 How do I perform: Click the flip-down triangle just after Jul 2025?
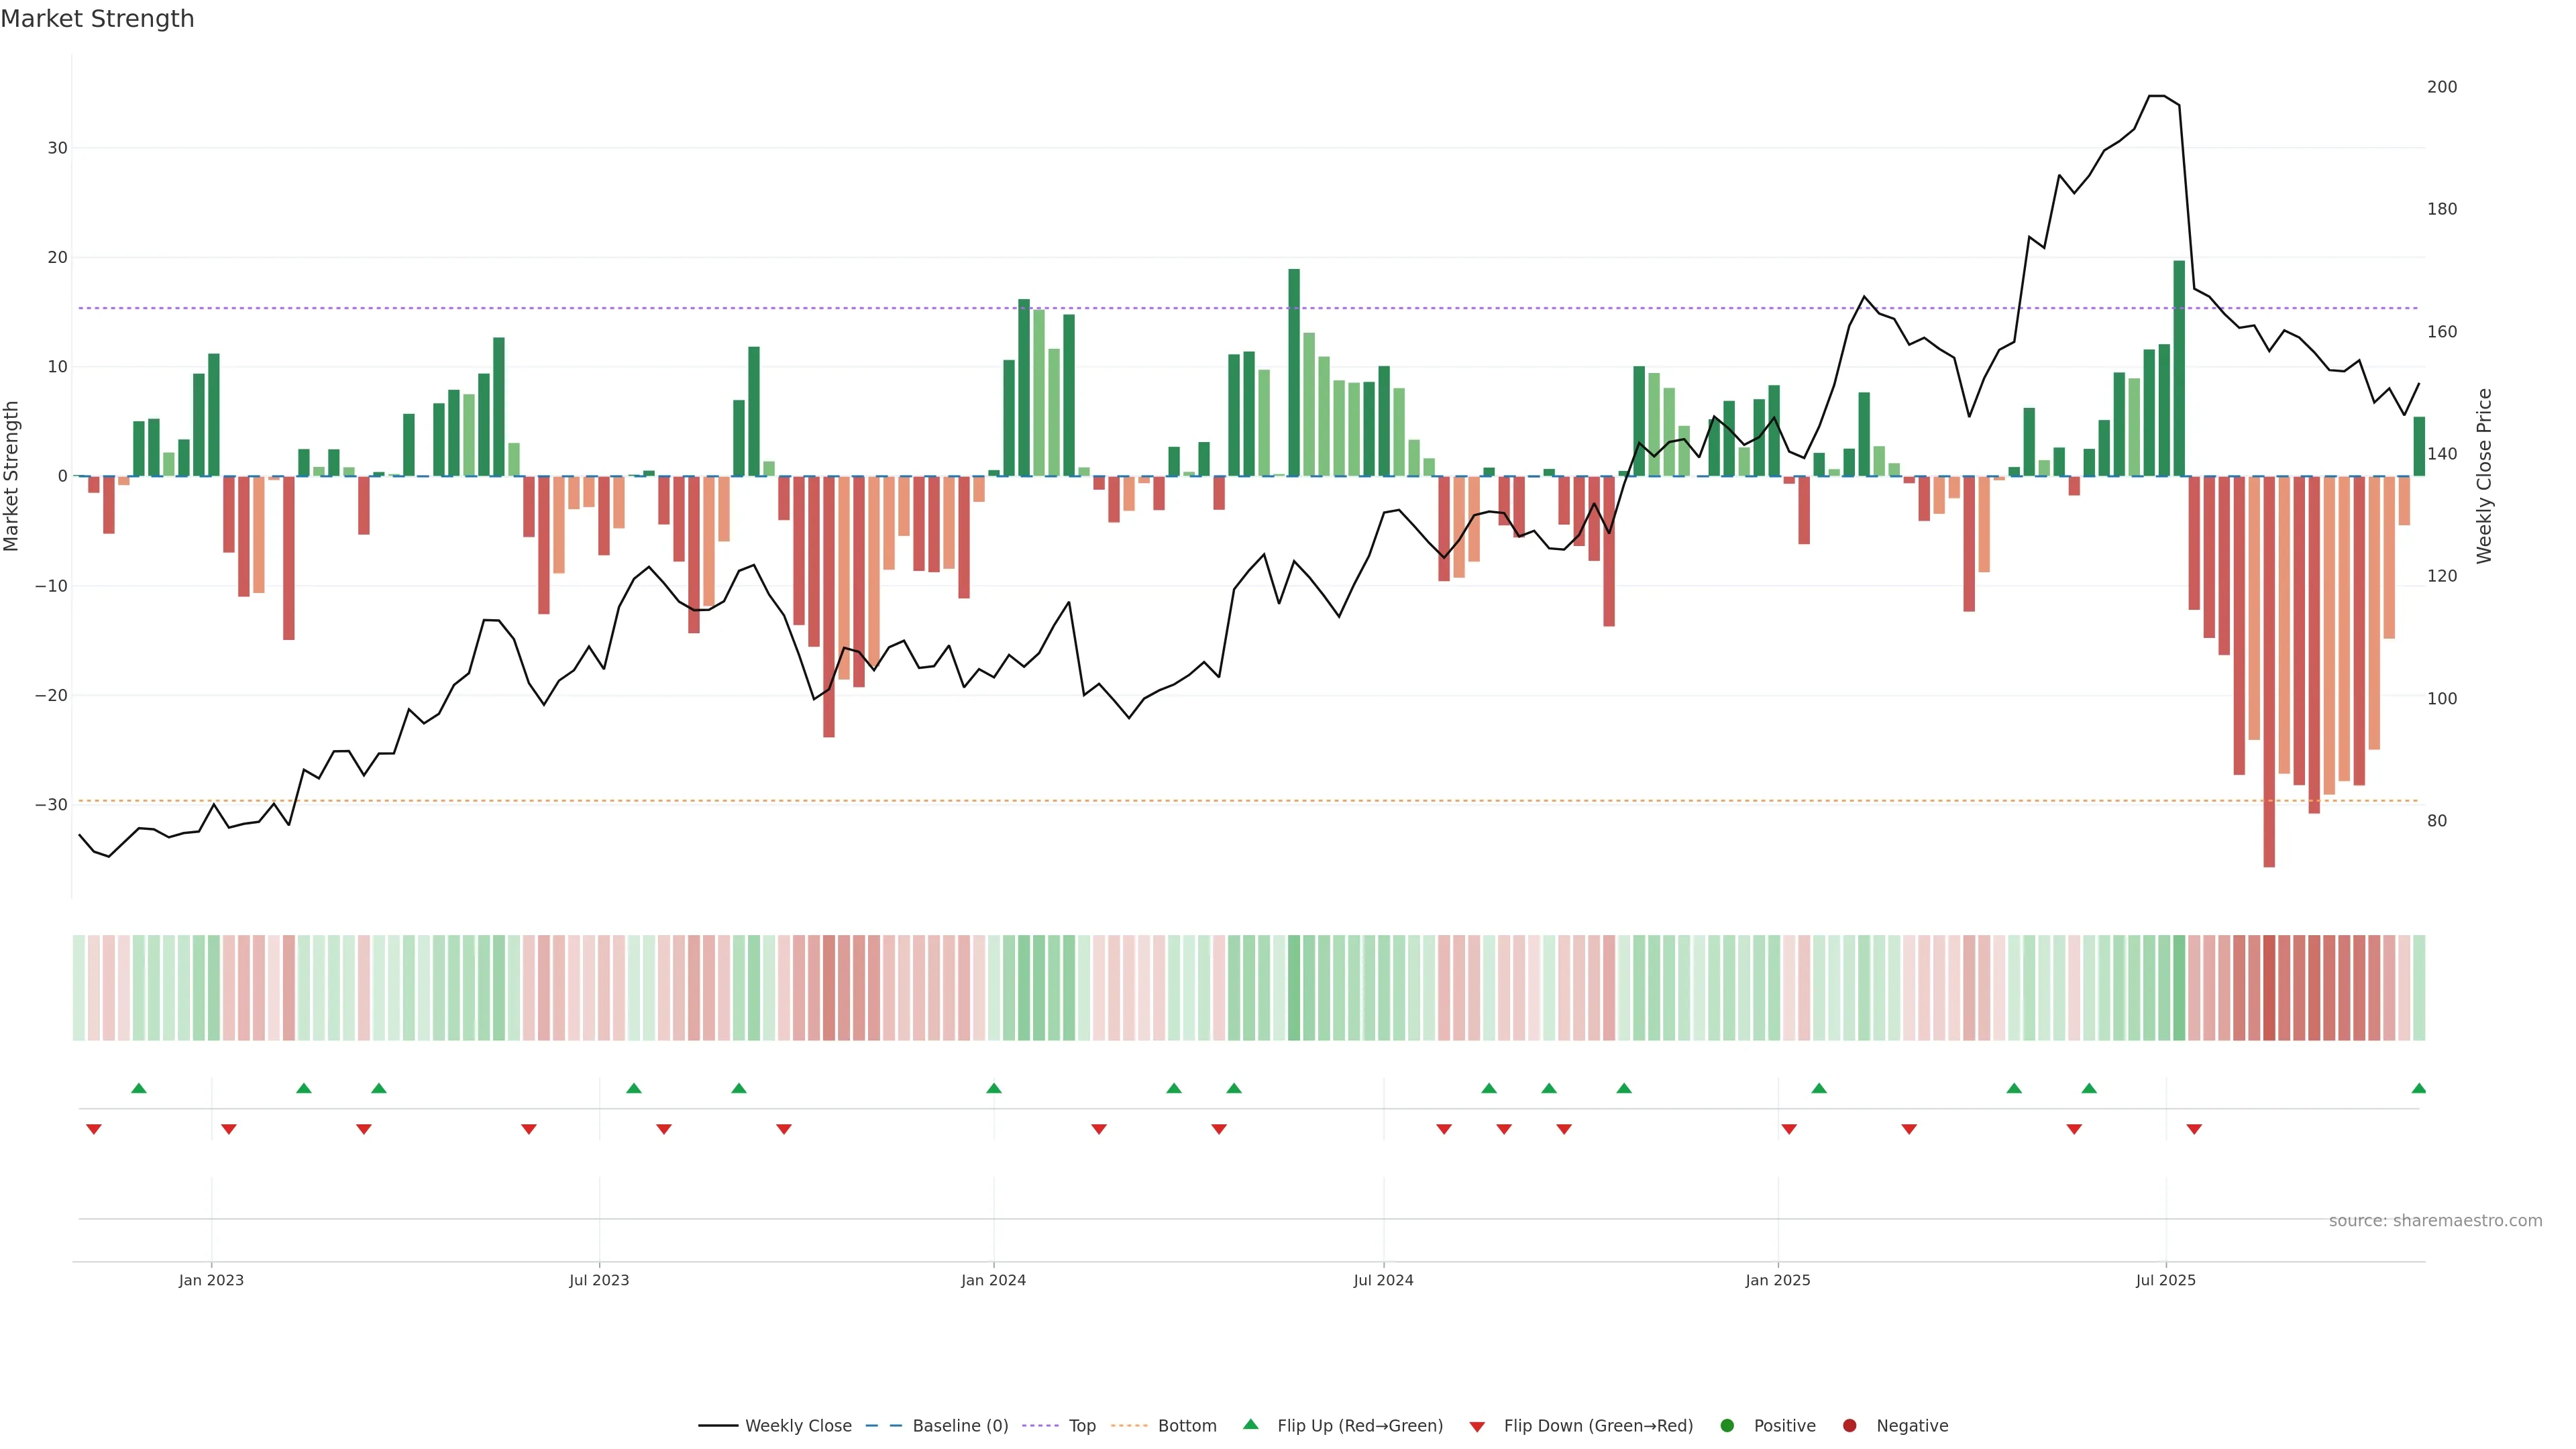click(x=2194, y=1129)
